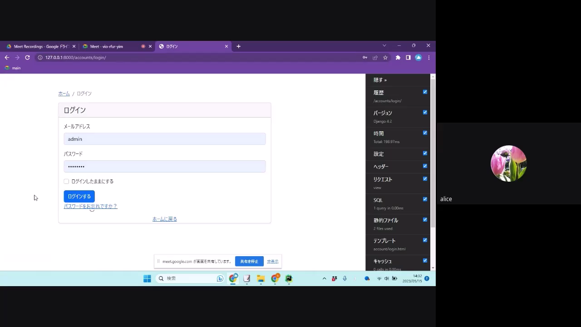Check the ログインしたままにする checkbox
The height and width of the screenshot is (327, 581).
67,181
